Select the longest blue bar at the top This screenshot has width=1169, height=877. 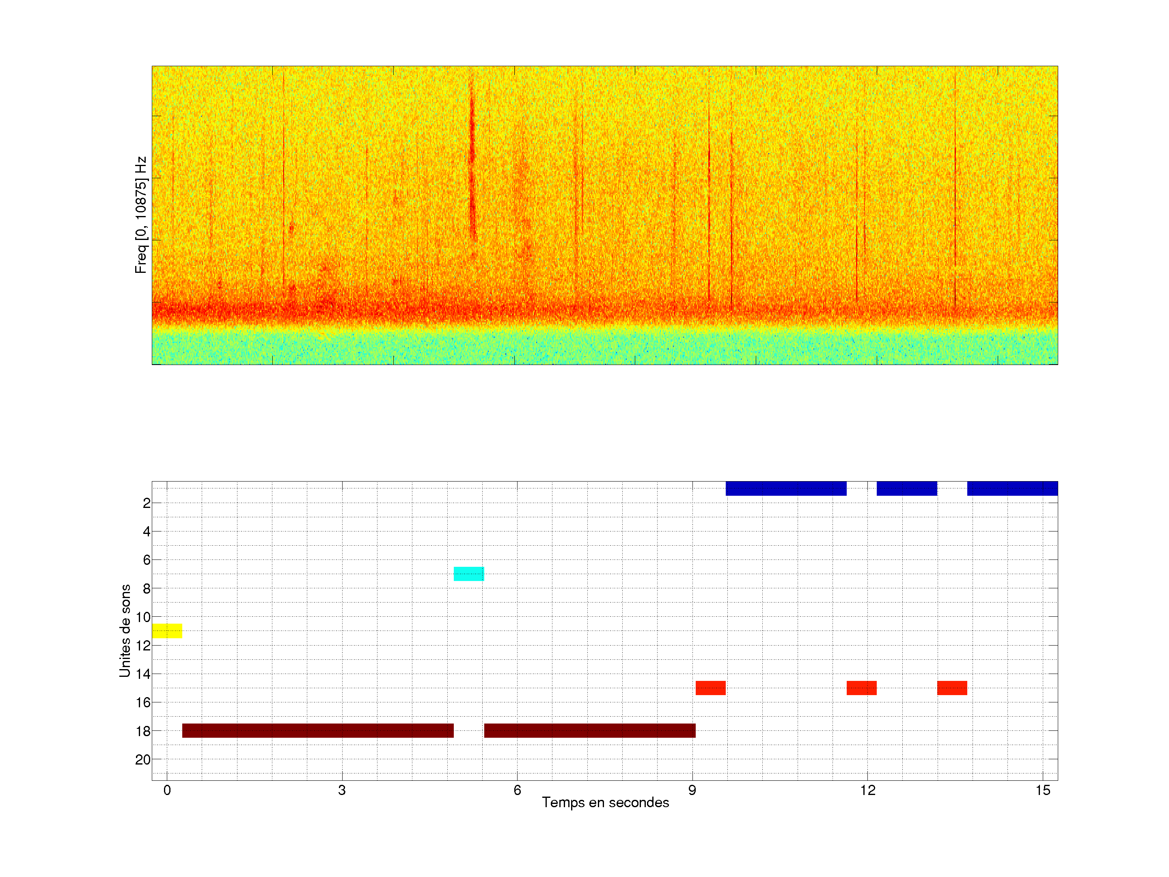point(786,488)
